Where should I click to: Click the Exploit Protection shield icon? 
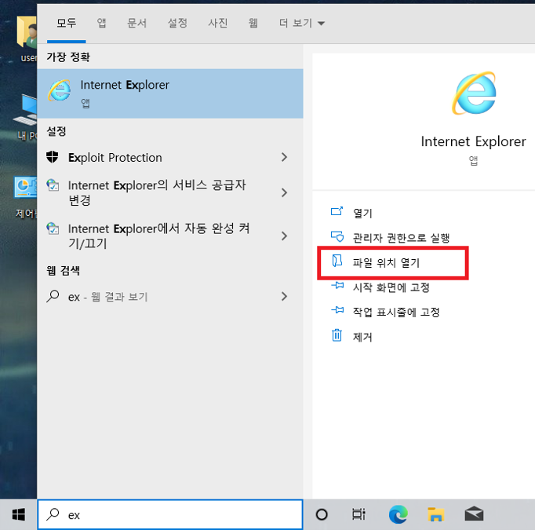click(x=53, y=157)
